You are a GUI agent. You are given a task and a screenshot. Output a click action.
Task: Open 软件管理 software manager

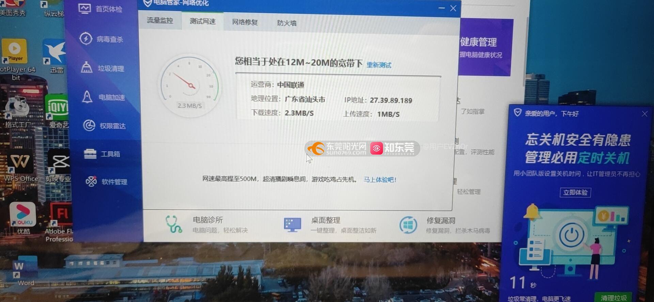coord(106,181)
